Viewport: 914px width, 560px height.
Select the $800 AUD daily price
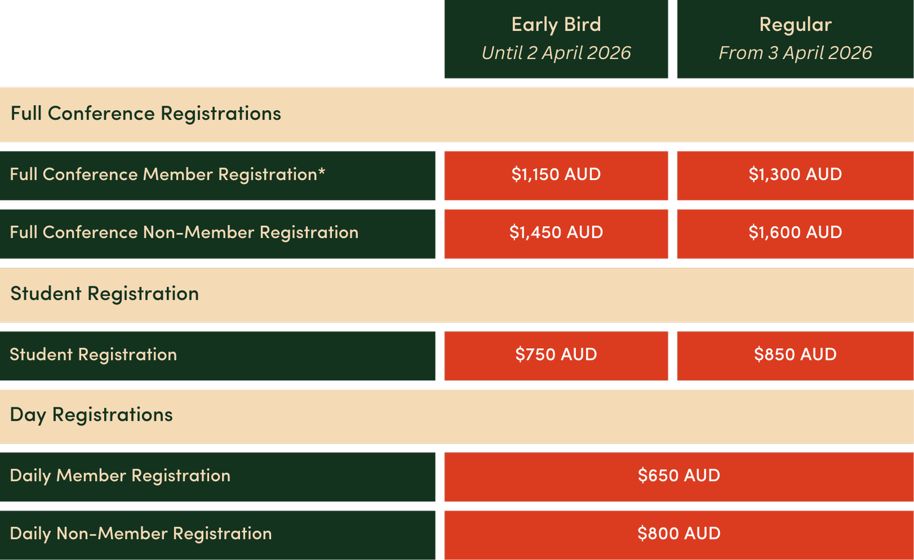[x=679, y=535]
